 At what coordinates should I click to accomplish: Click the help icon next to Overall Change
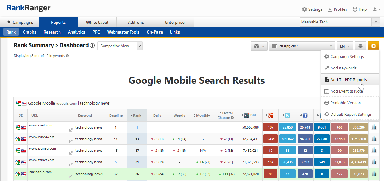tap(232, 118)
